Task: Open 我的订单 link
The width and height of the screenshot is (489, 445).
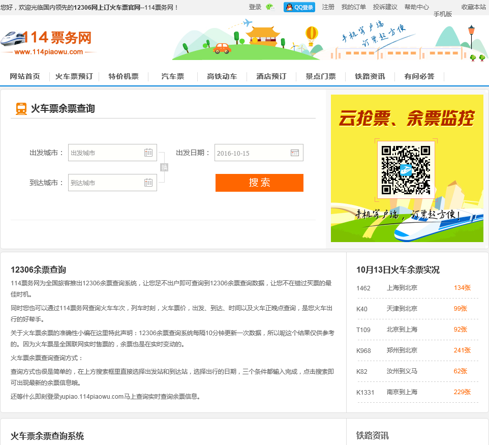Action: tap(353, 7)
